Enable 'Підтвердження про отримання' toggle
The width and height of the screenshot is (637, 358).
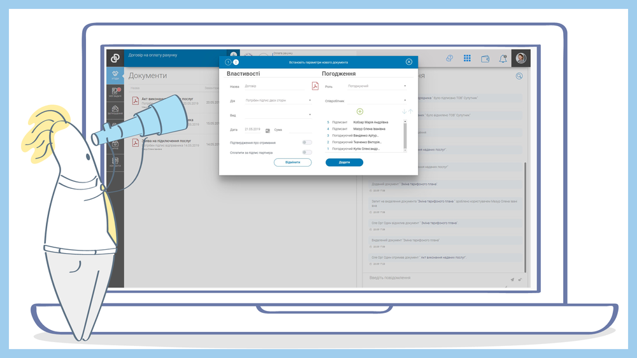pyautogui.click(x=307, y=142)
